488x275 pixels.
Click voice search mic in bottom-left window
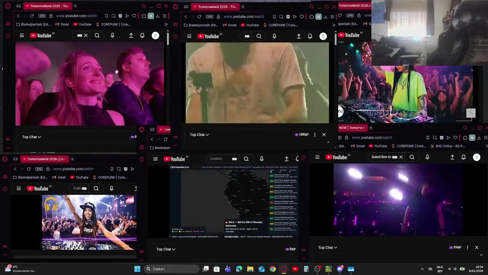[111, 188]
